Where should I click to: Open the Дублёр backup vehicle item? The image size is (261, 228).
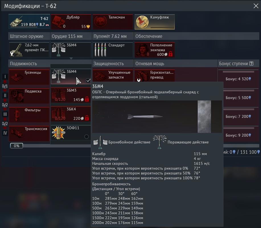(x=71, y=22)
